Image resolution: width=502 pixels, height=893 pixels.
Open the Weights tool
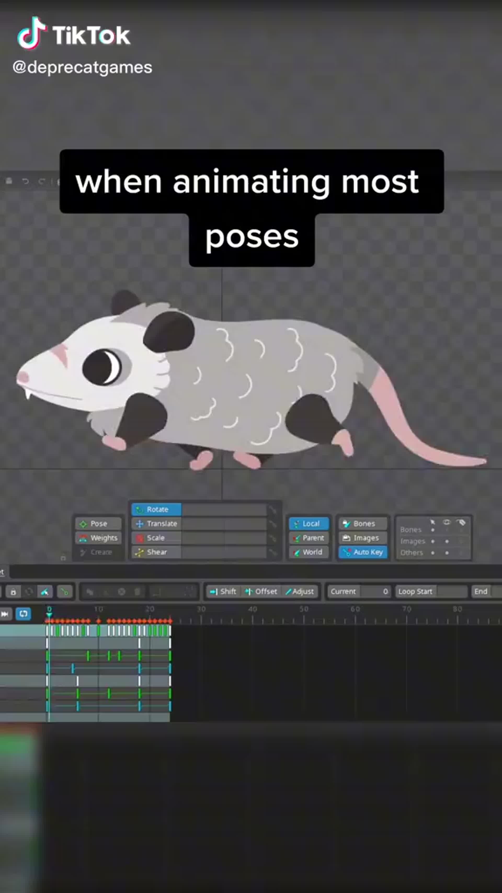tap(99, 538)
